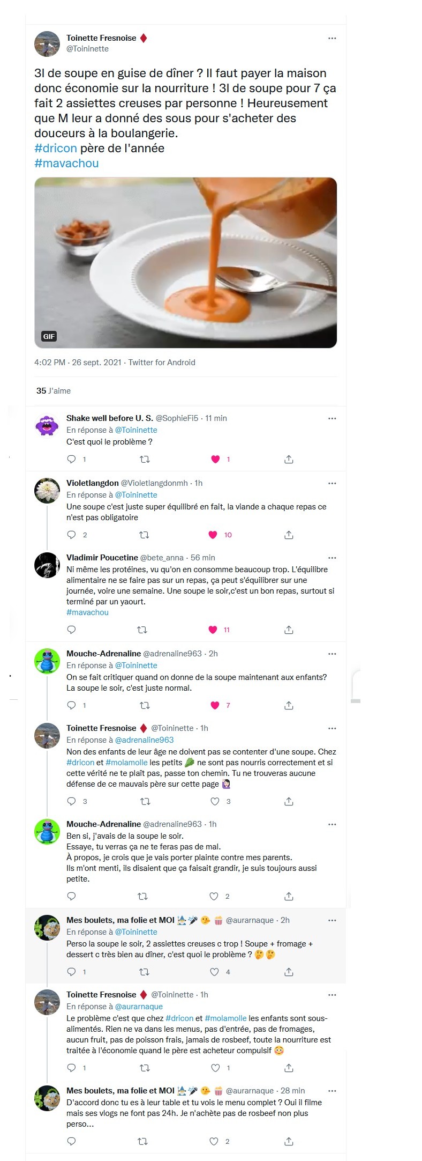Retweet Violetlangdon's soup reply
Viewport: 422px width, 1161px height.
tap(144, 535)
